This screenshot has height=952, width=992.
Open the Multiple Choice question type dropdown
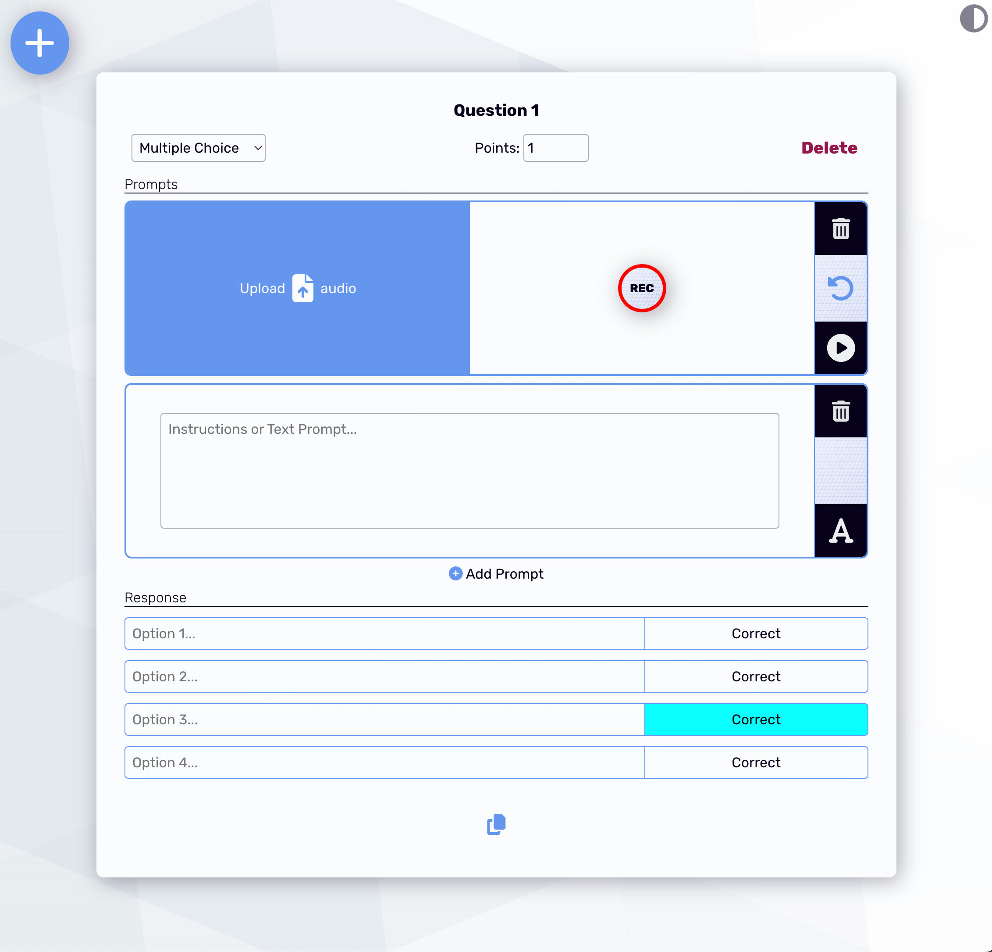tap(199, 147)
